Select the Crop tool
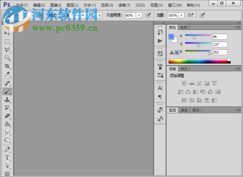The image size is (243, 177). pyautogui.click(x=7, y=66)
